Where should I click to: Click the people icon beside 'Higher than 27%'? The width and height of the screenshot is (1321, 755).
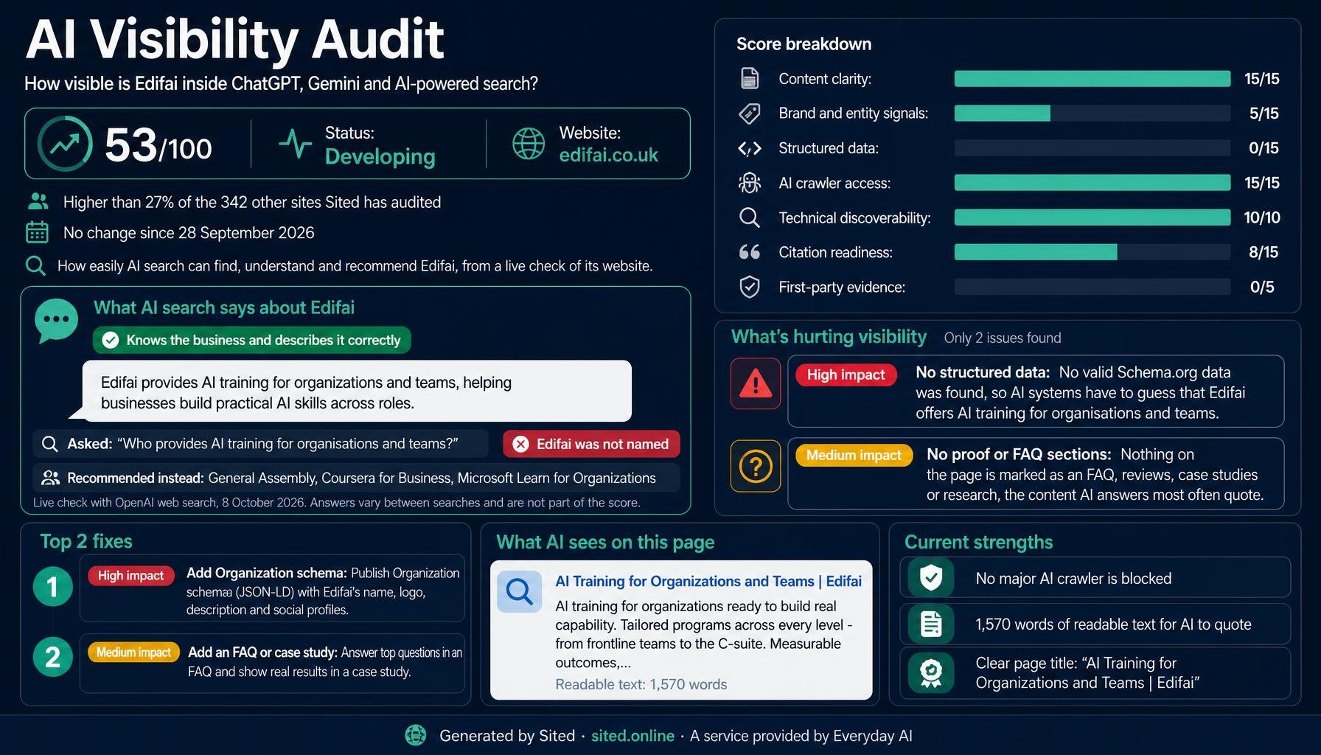pos(38,201)
